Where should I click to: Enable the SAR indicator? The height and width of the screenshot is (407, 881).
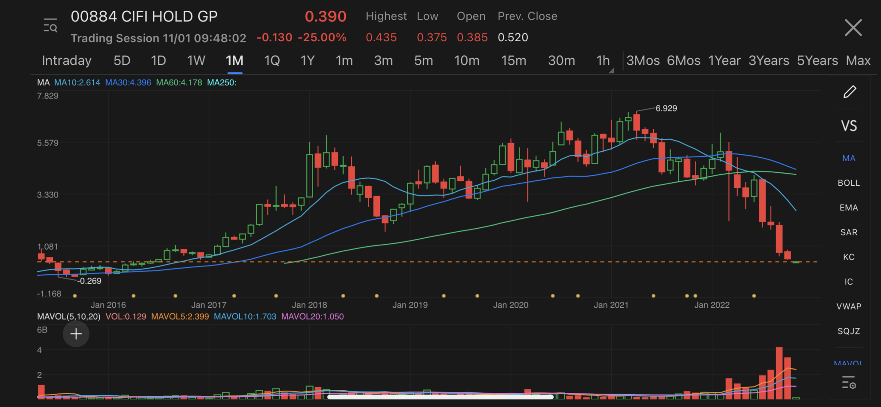pyautogui.click(x=849, y=233)
